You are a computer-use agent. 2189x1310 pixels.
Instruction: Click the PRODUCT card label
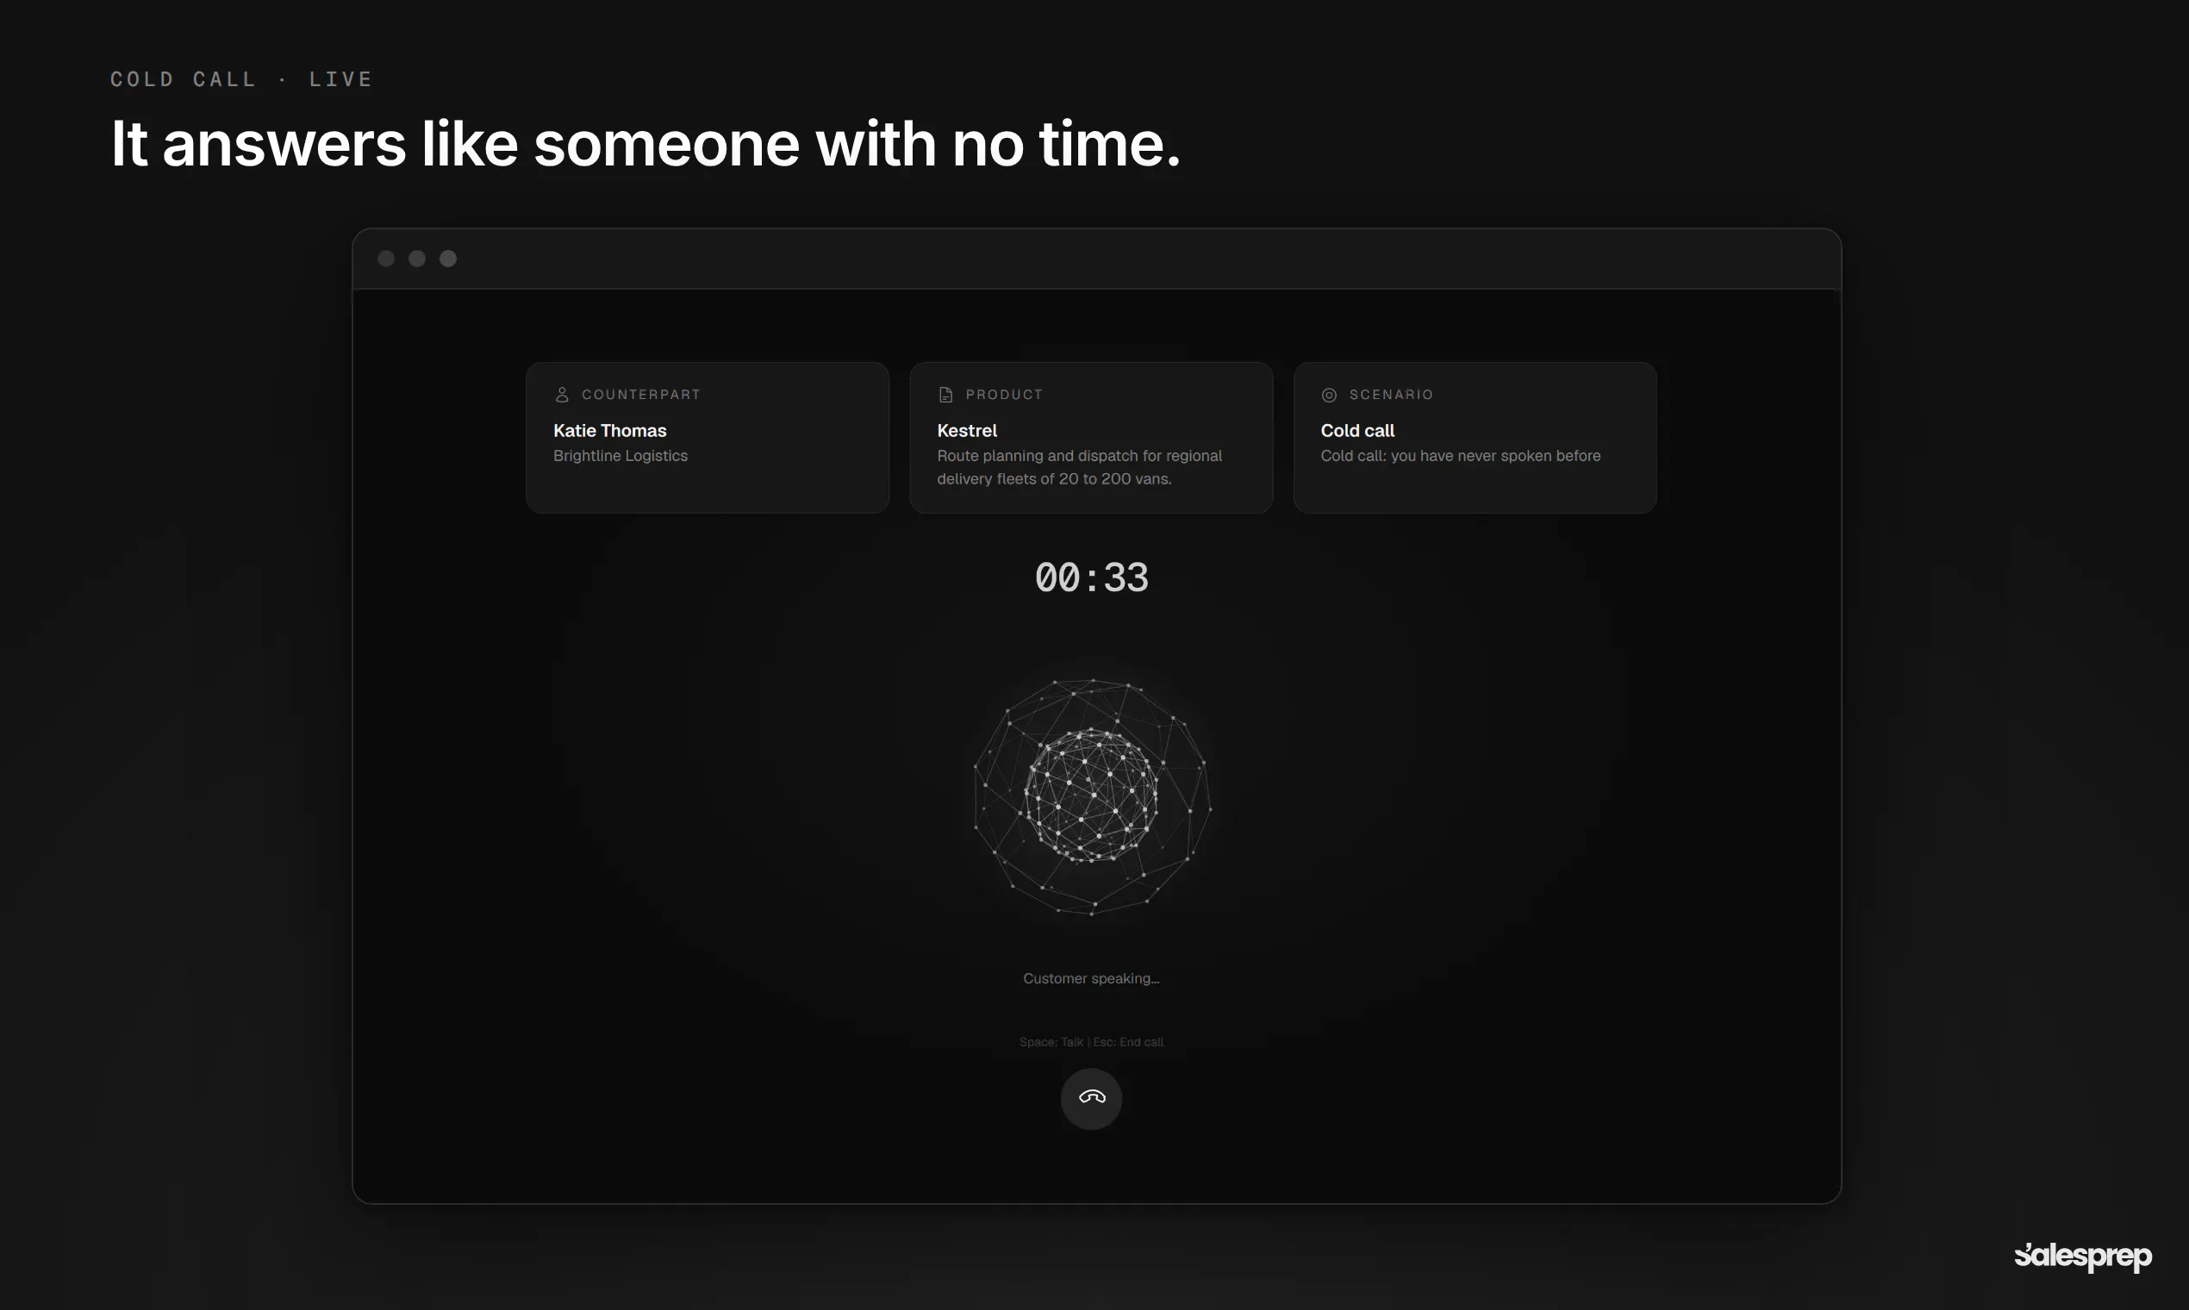(x=1004, y=395)
